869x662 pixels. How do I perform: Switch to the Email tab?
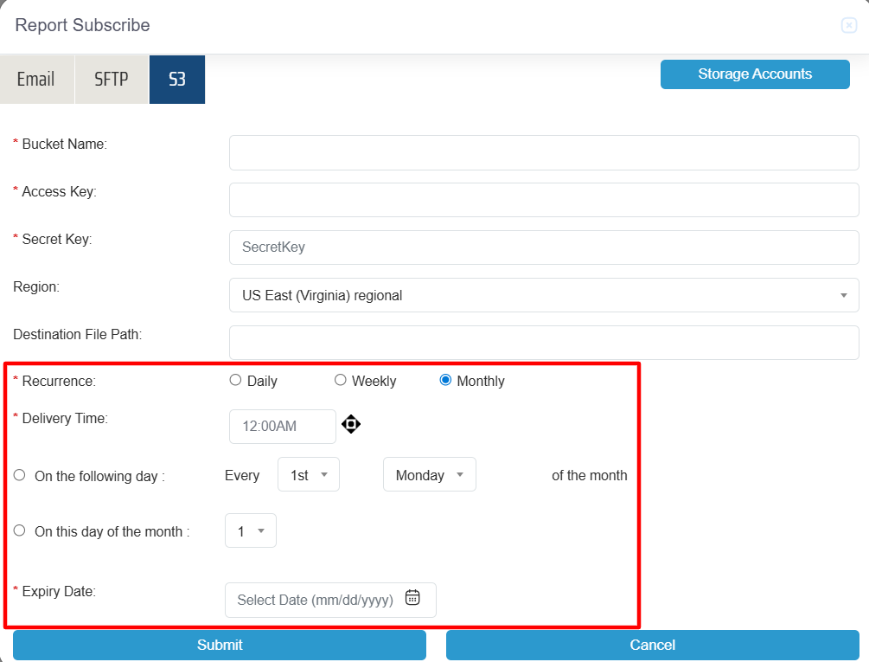pos(36,80)
